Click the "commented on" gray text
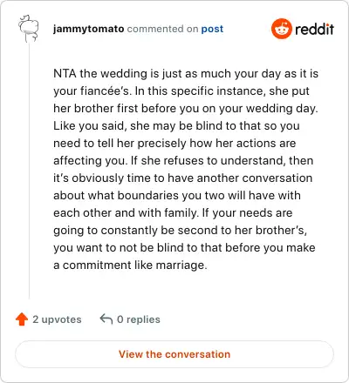This screenshot has width=349, height=383. tap(162, 29)
